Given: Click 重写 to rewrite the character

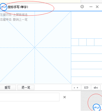Looking at the screenshot, I should point(8,87).
